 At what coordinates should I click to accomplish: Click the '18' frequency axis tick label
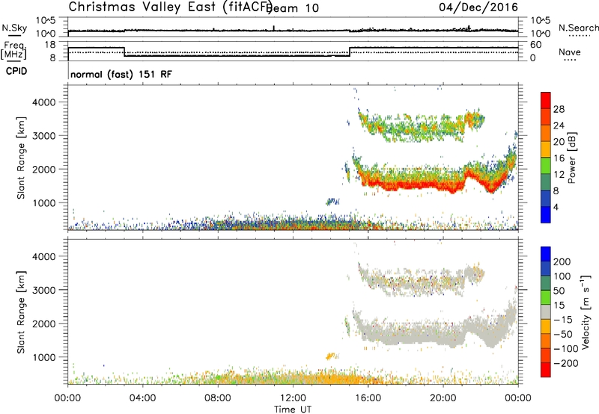(x=51, y=45)
